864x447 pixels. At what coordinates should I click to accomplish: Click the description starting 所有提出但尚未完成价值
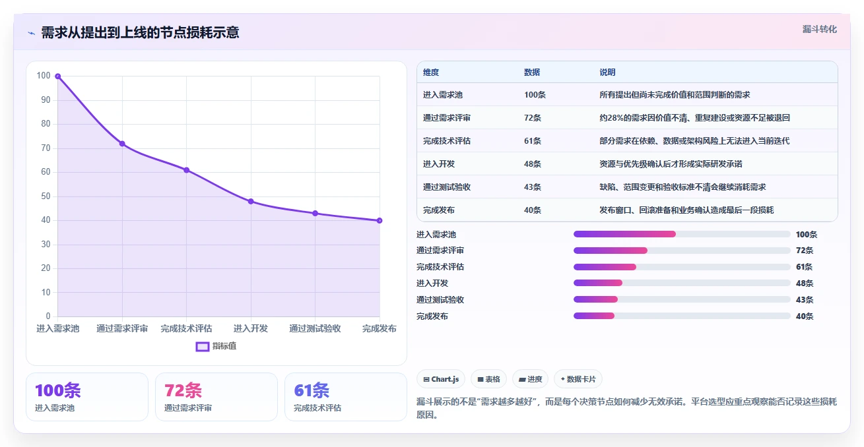675,95
